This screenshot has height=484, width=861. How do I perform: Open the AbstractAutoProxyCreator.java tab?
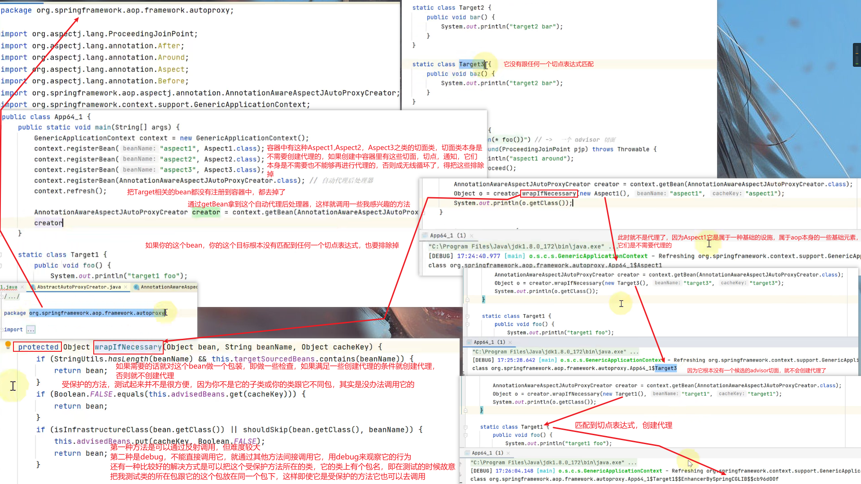(79, 287)
